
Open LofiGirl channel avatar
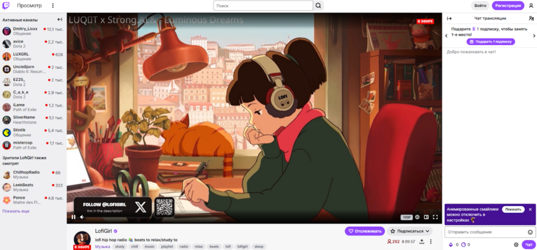pos(82,240)
